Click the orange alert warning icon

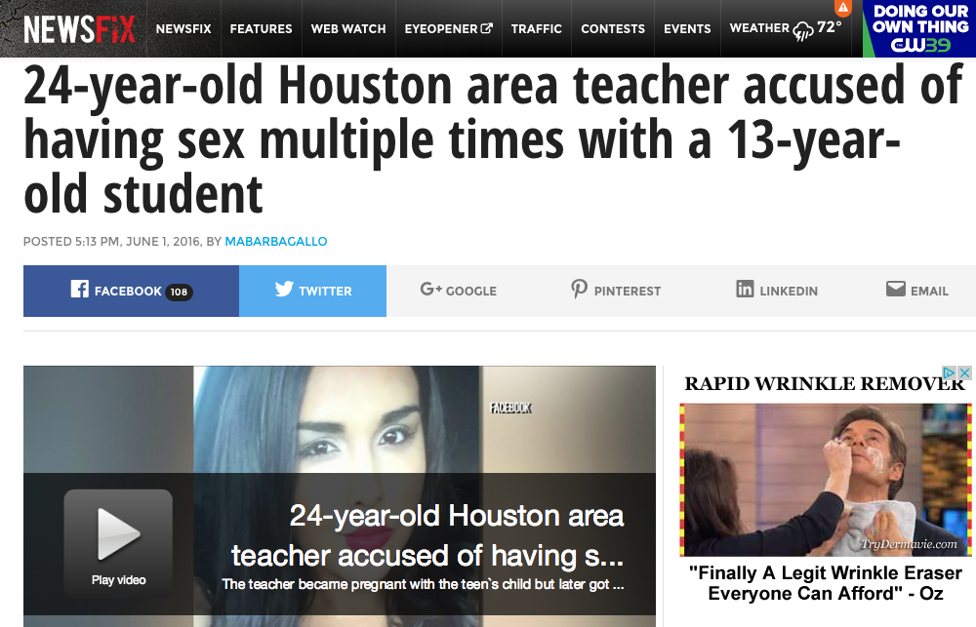click(x=843, y=8)
